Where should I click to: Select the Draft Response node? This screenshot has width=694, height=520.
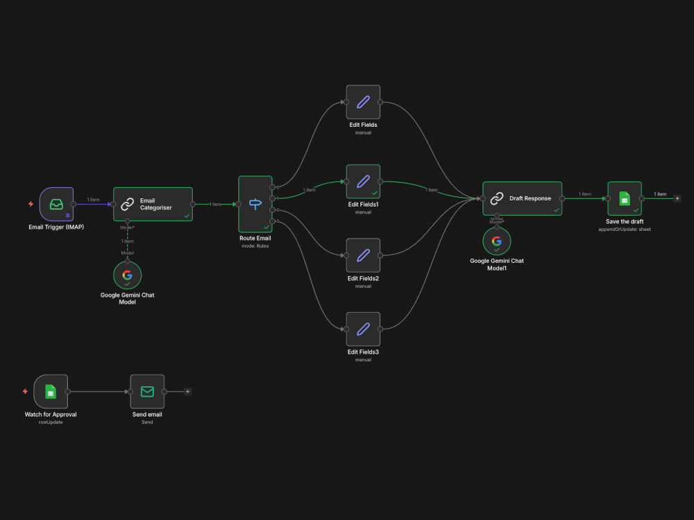(523, 198)
